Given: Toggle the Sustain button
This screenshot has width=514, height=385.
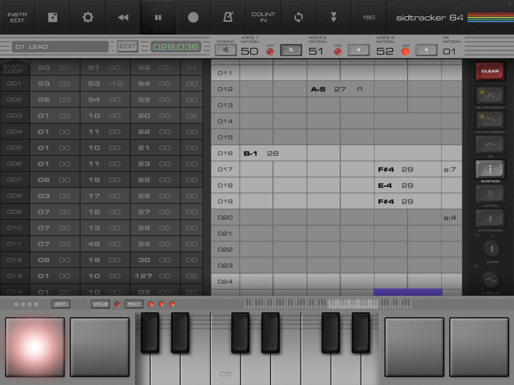Looking at the screenshot, I should click(490, 169).
